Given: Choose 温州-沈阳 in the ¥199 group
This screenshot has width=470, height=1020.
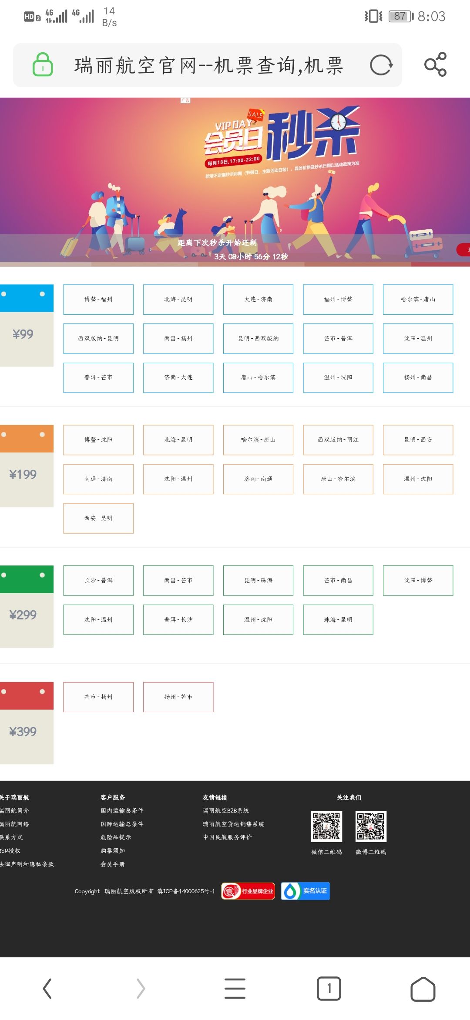Looking at the screenshot, I should 418,479.
